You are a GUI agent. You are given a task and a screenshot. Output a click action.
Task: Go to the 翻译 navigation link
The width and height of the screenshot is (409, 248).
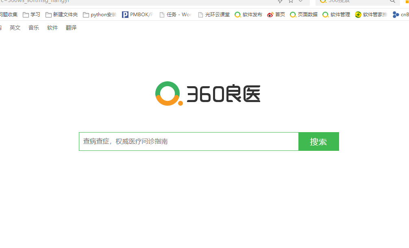(71, 28)
